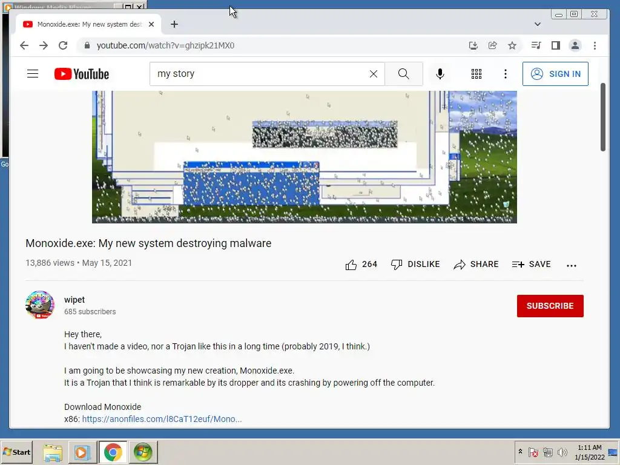Click the site lock icon in address bar
Screen dimensions: 620x465
(87, 45)
